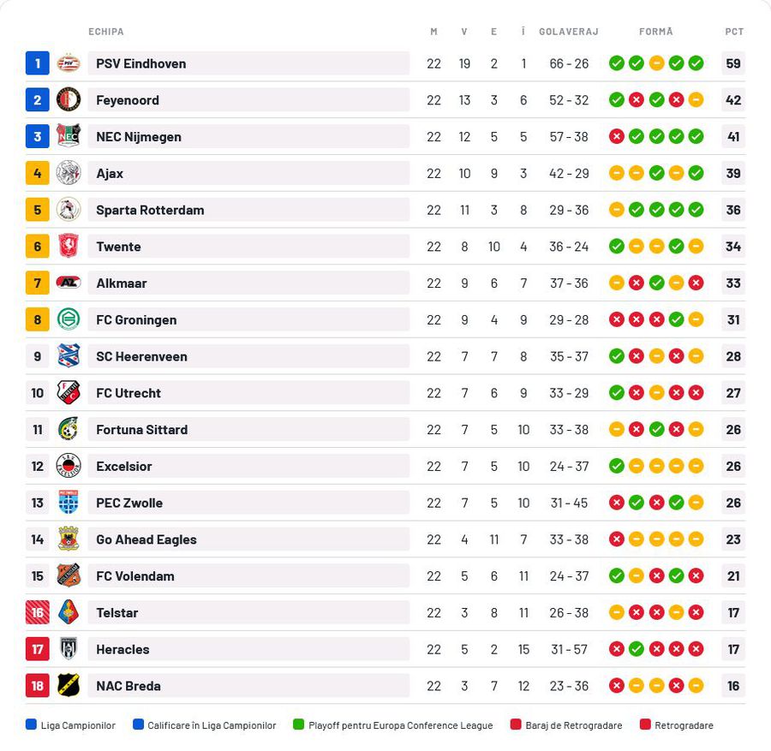Click the Go Ahead Eagles logo

(x=69, y=539)
